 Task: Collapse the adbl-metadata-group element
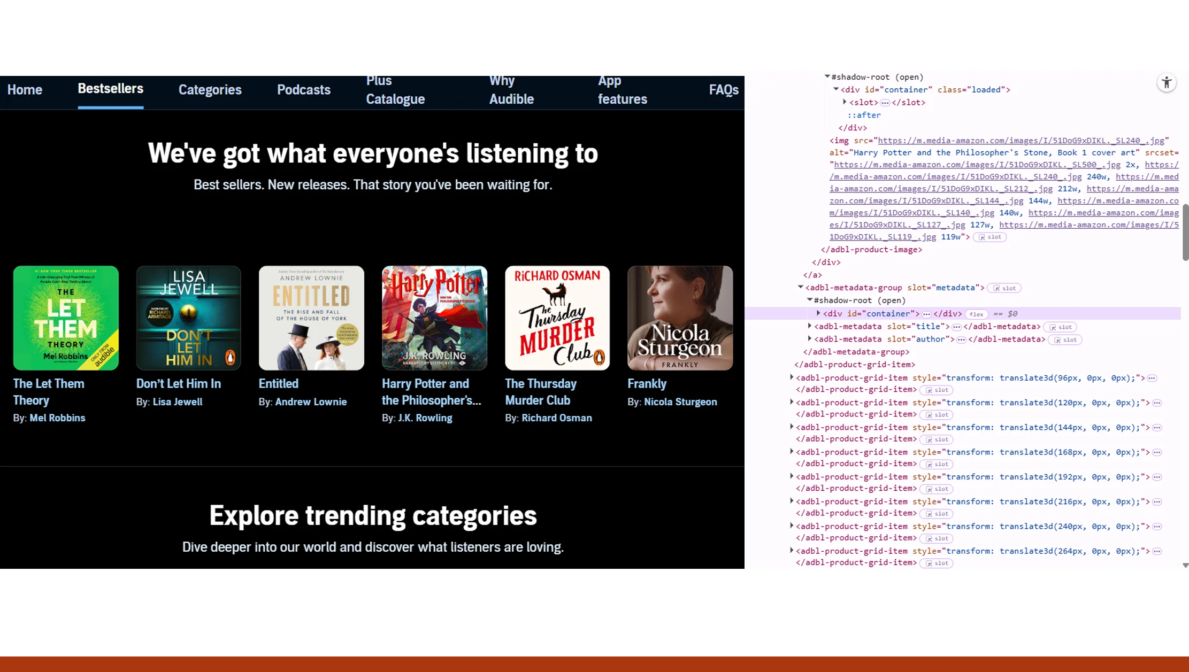click(x=801, y=287)
